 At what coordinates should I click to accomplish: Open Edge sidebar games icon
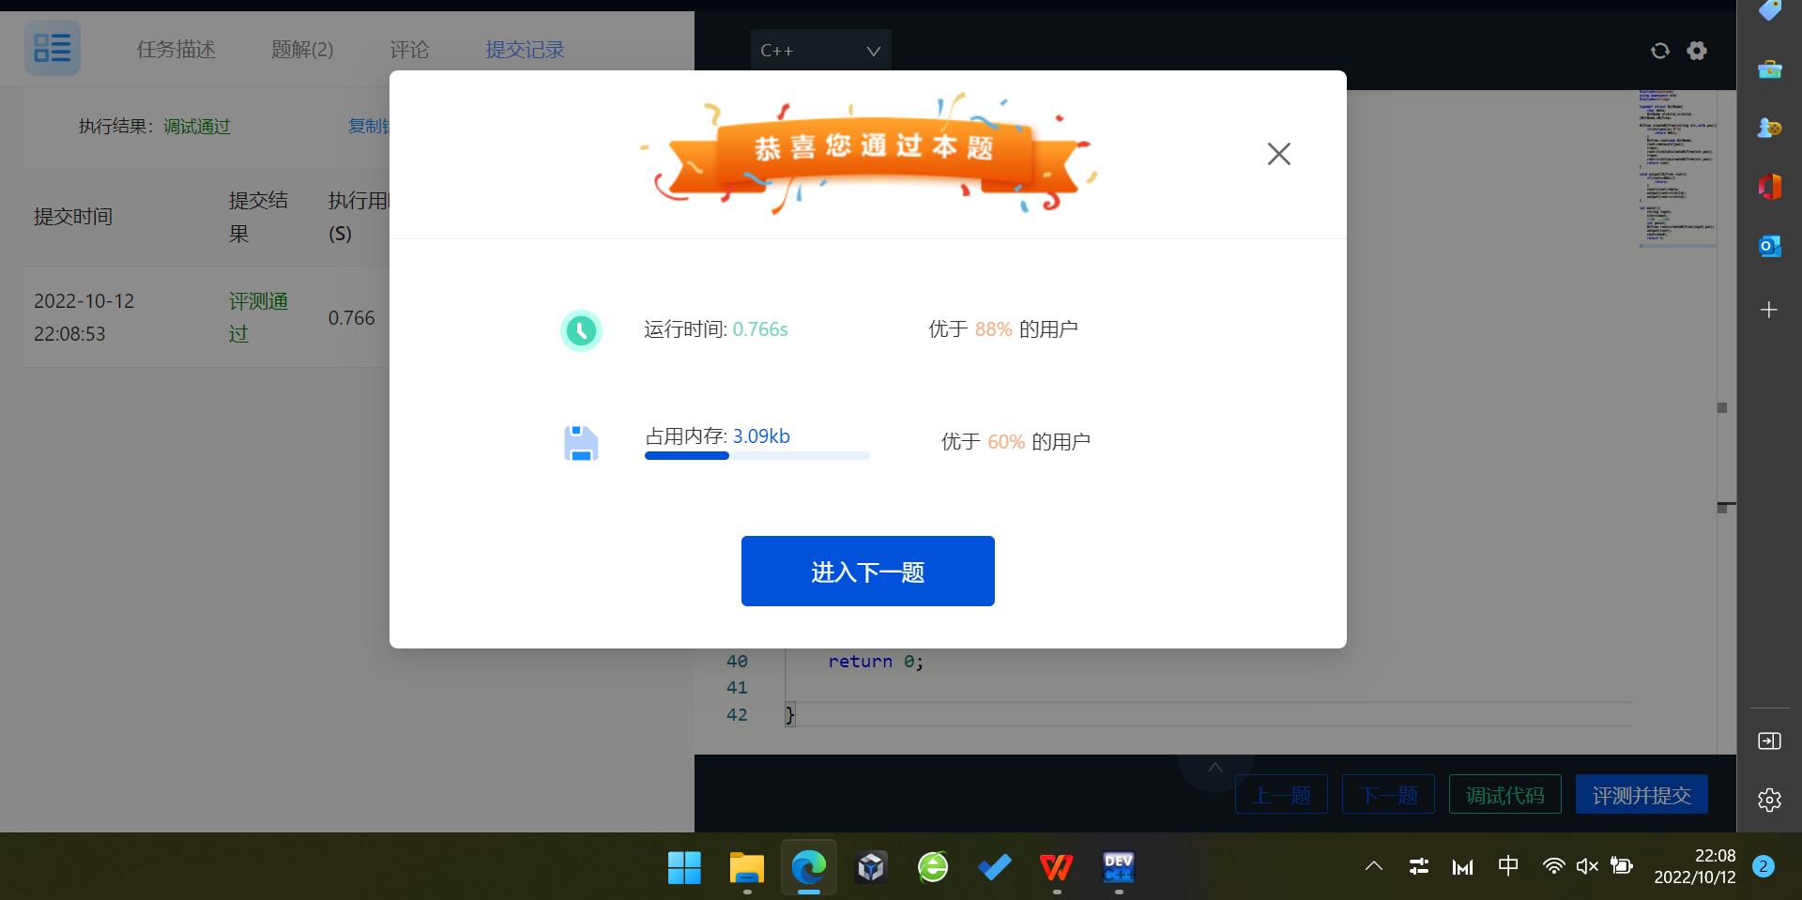(1769, 128)
